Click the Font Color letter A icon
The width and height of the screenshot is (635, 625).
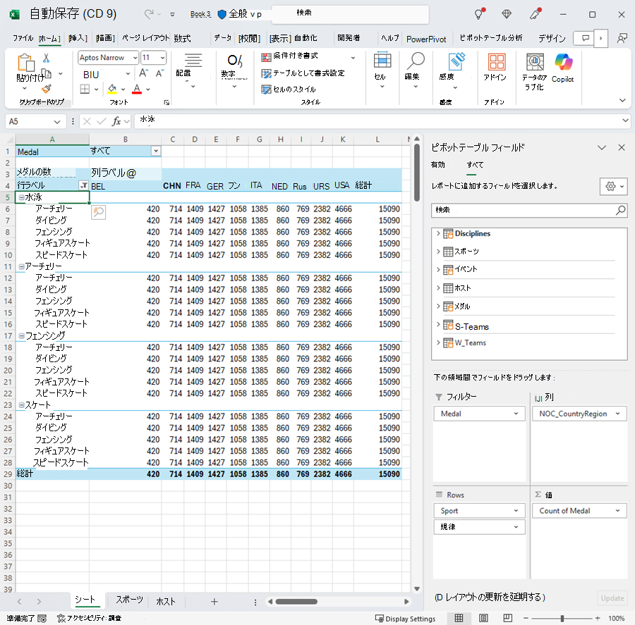137,89
